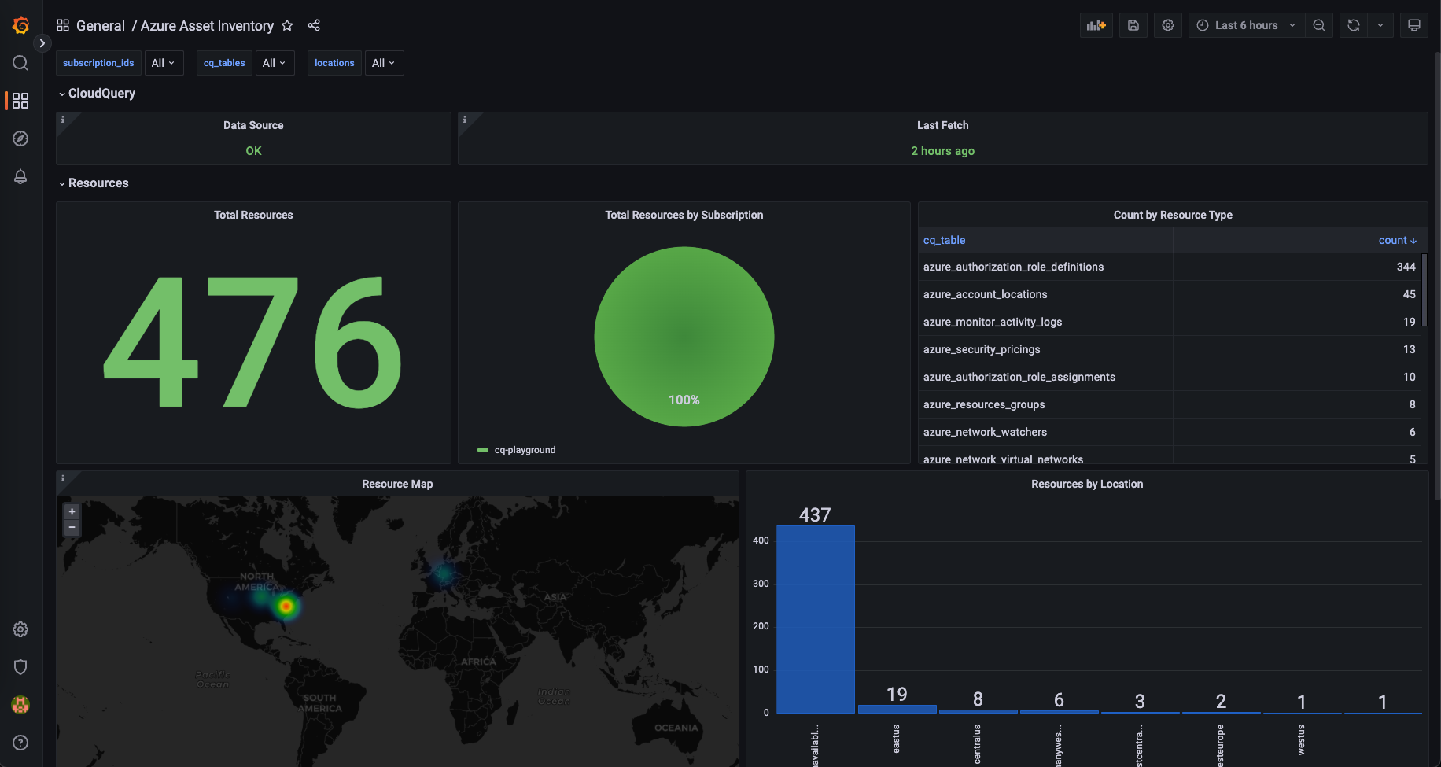Viewport: 1441px width, 767px height.
Task: Open the Alerting bell icon
Action: [20, 176]
